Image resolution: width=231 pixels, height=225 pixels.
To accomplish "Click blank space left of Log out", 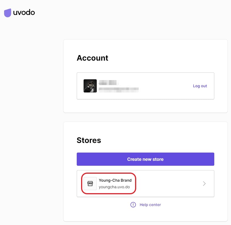I will coord(164,86).
